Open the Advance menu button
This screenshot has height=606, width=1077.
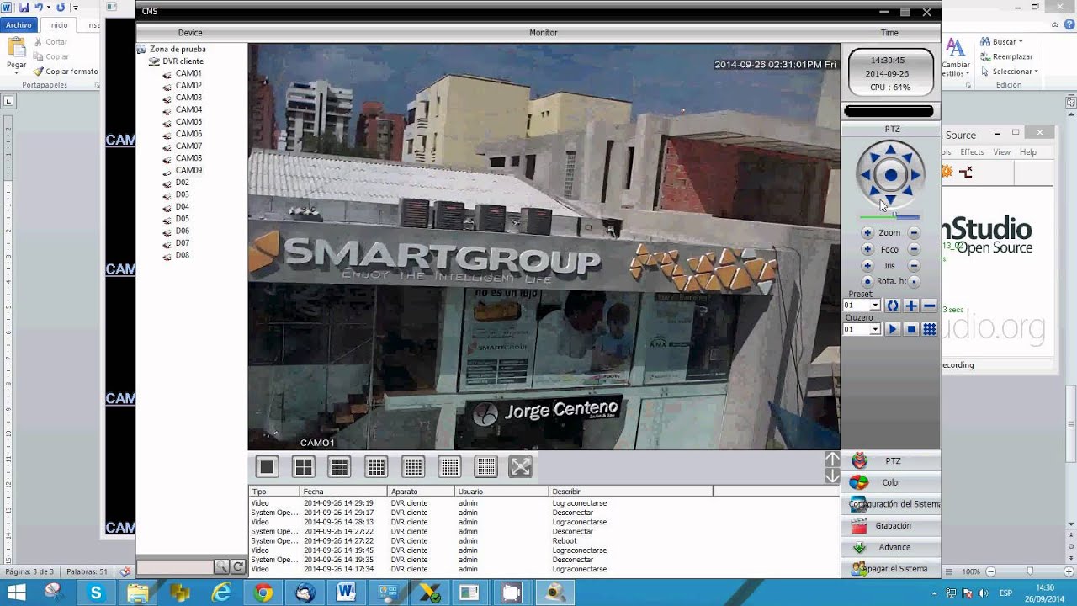click(891, 547)
